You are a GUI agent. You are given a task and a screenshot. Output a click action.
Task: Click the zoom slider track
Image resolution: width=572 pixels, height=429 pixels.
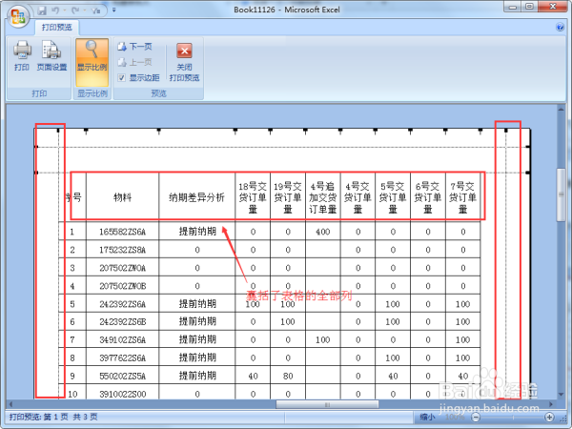[x=513, y=417]
